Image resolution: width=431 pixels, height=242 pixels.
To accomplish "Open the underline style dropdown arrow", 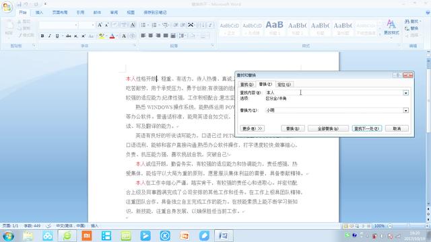I will [x=62, y=36].
